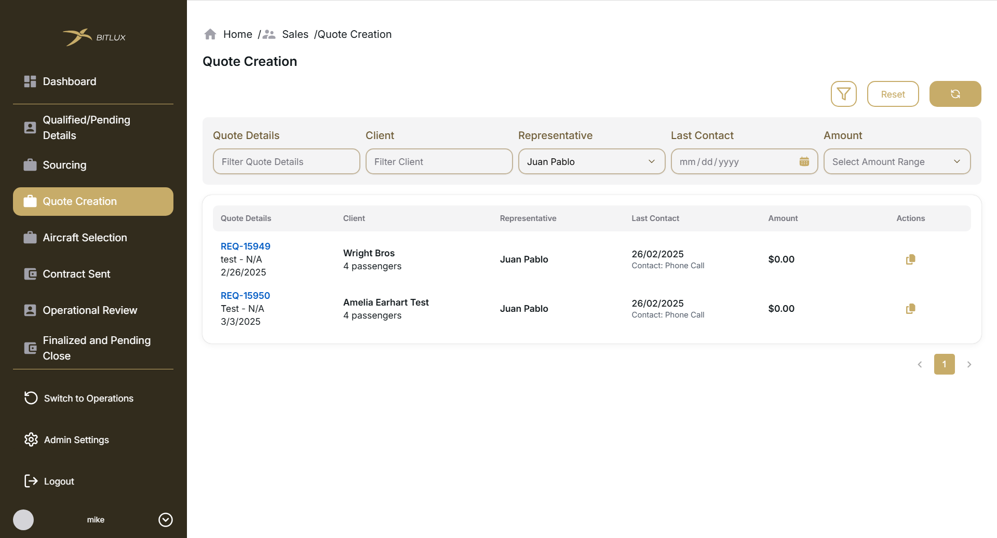
Task: Open the Select Amount Range dropdown
Action: click(x=896, y=162)
